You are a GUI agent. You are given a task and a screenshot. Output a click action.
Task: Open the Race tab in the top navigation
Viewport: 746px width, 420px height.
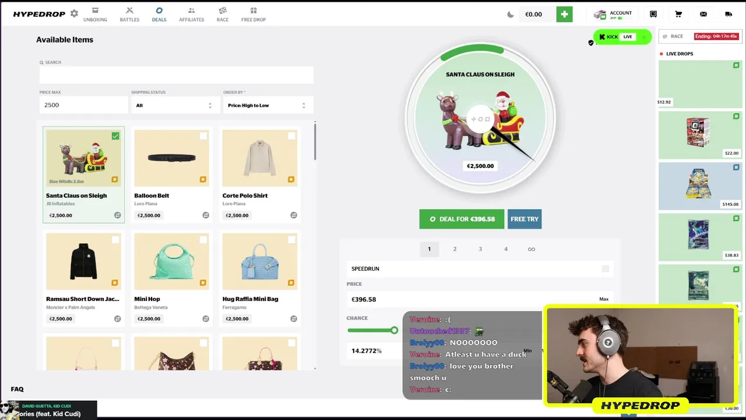(223, 15)
